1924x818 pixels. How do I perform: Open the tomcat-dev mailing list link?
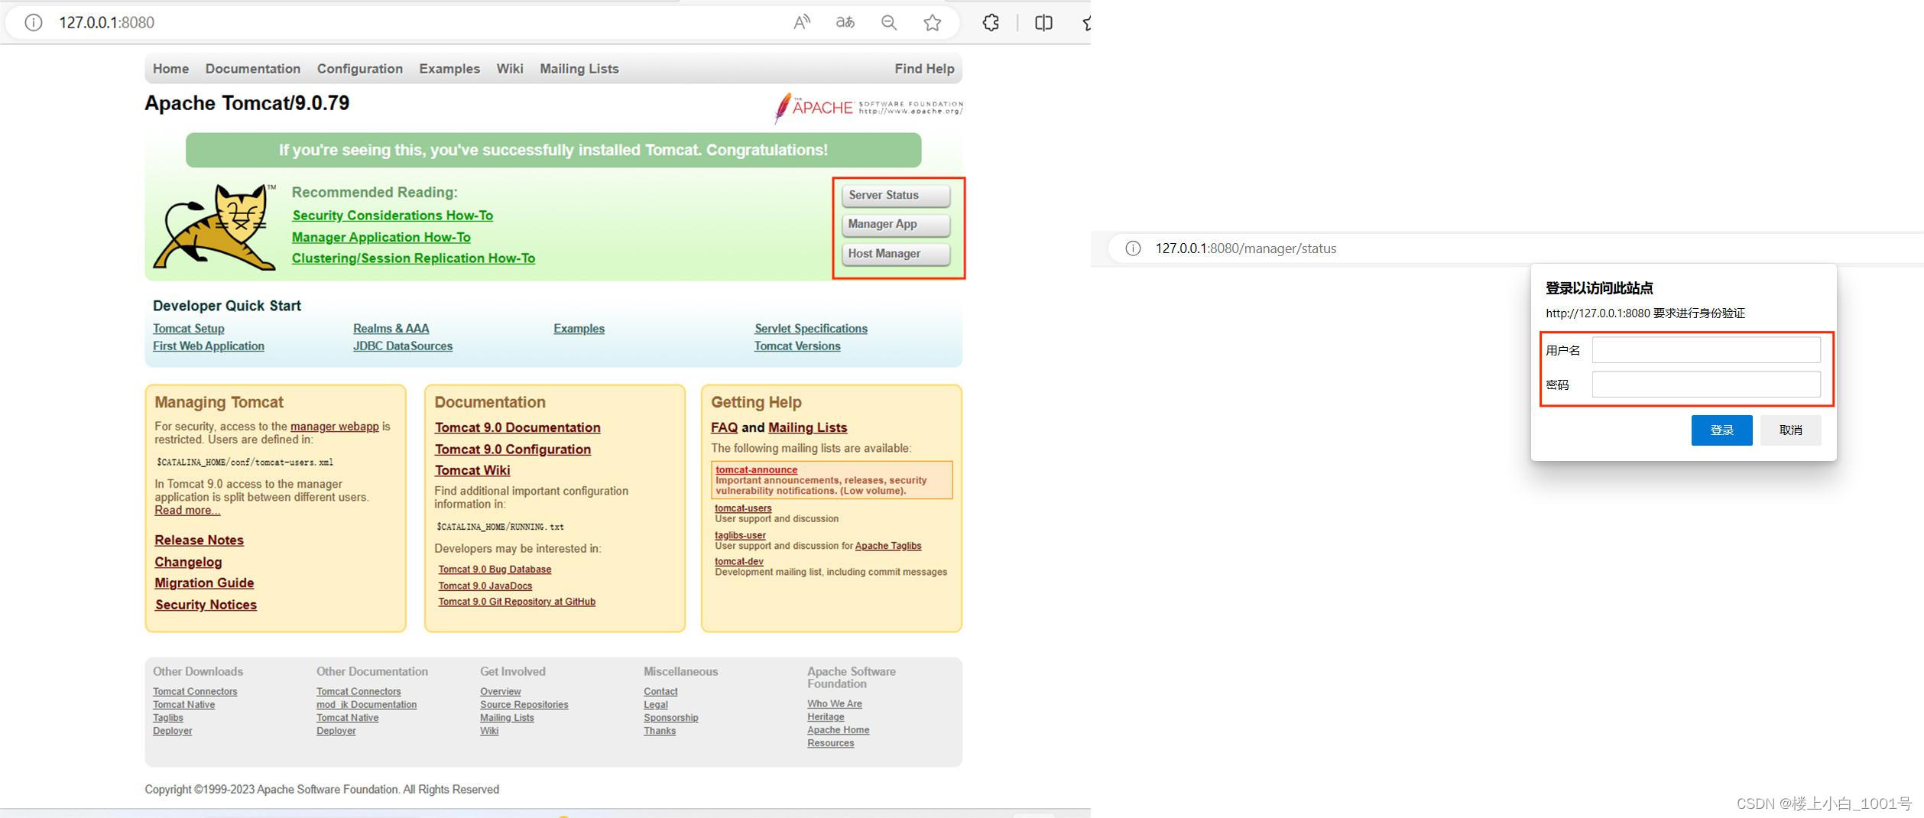pos(738,562)
